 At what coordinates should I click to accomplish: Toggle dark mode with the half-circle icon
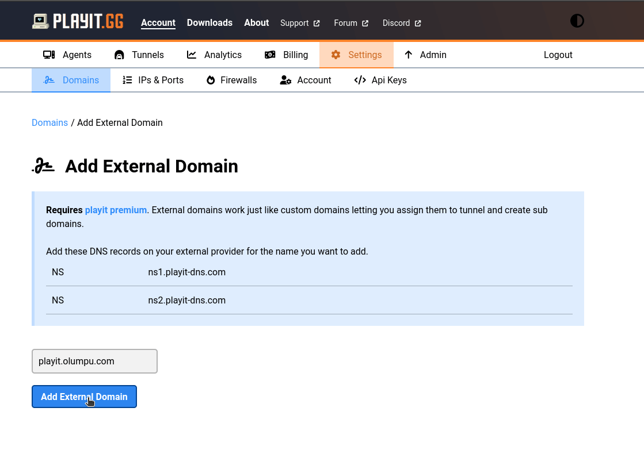(577, 20)
